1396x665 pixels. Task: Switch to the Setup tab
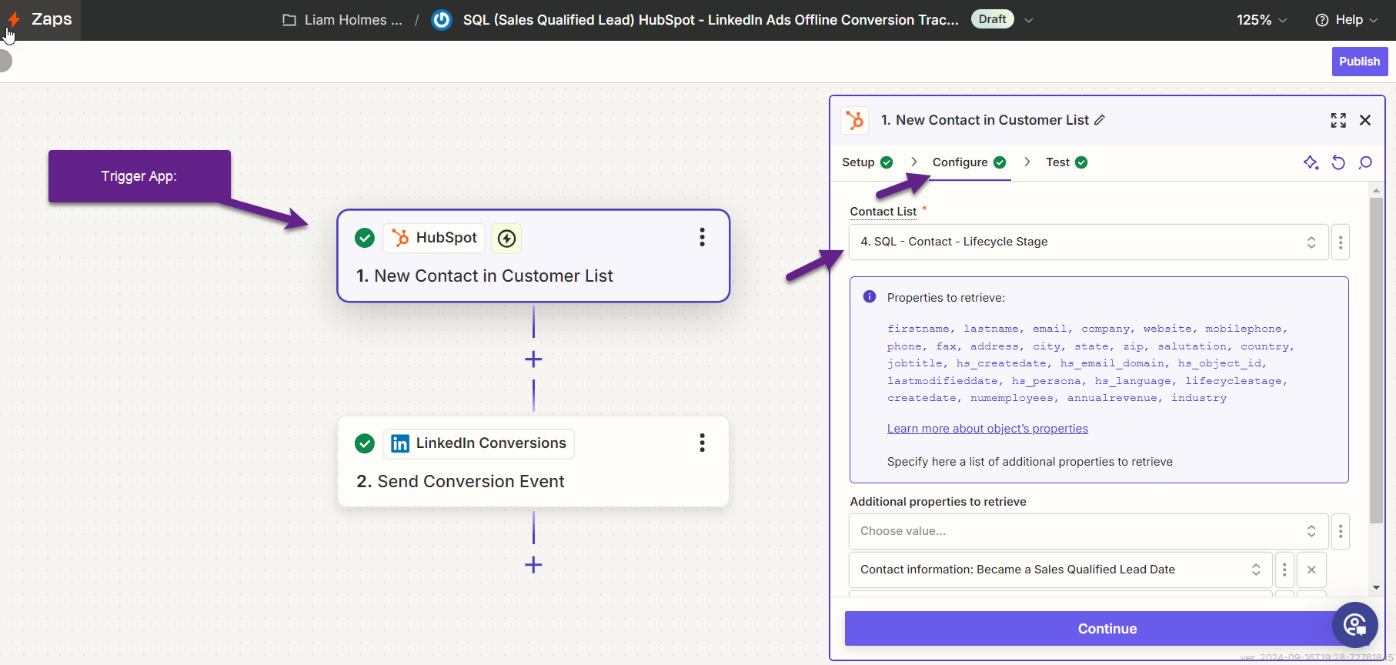(867, 162)
